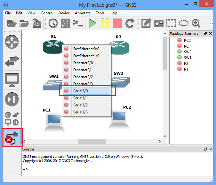Click the Insert a picture icon
Image resolution: width=216 pixels, height=185 pixels.
click(x=158, y=23)
